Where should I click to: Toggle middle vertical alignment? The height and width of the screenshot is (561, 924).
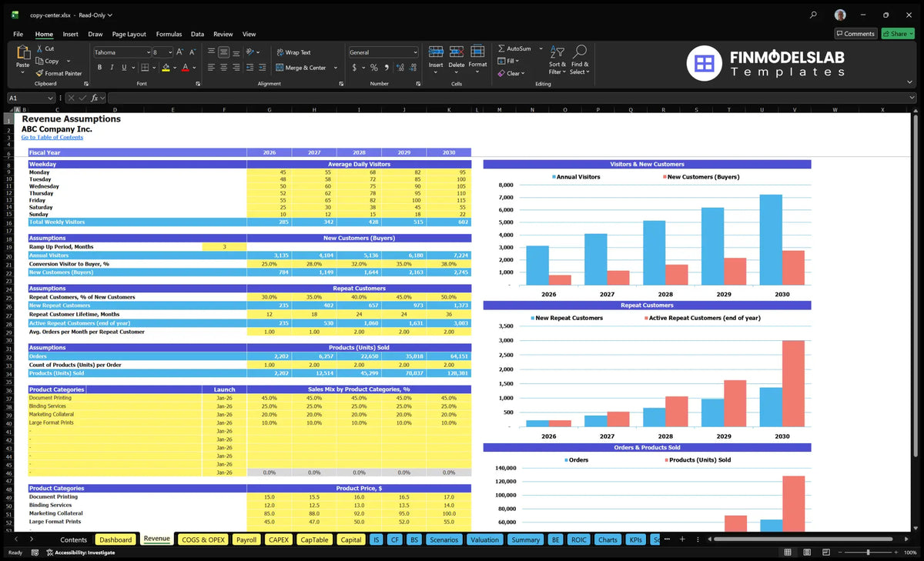[224, 52]
